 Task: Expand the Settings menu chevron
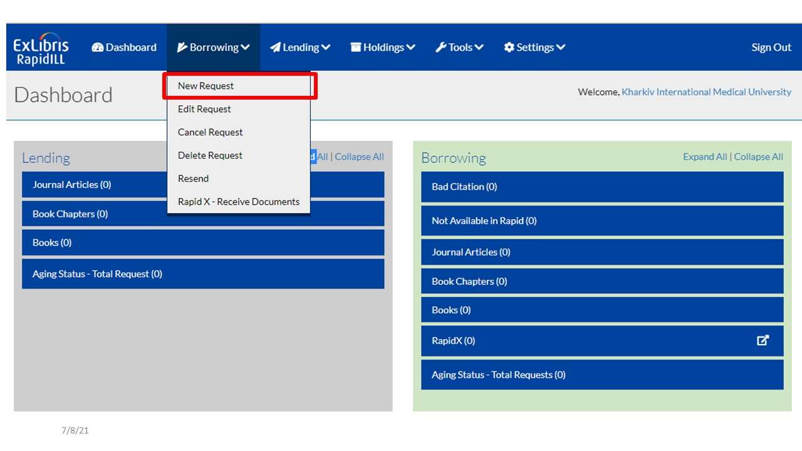point(560,48)
